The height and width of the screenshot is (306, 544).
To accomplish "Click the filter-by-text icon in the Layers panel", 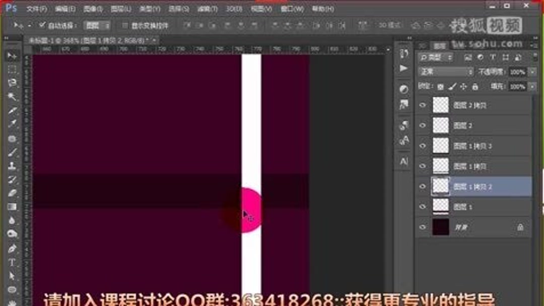I will [x=493, y=57].
